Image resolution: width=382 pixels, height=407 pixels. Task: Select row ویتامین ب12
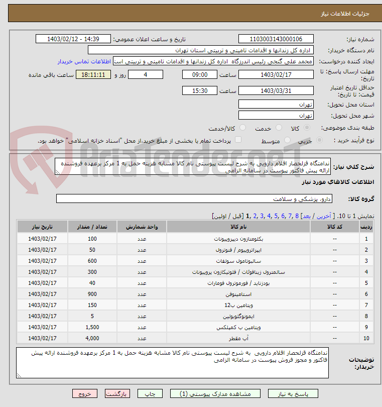195,305
